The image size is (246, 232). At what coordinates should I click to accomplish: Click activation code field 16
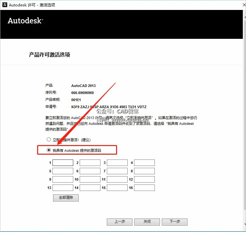pos(144,188)
